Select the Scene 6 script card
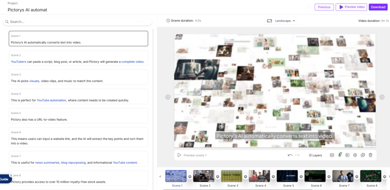 tap(78, 137)
